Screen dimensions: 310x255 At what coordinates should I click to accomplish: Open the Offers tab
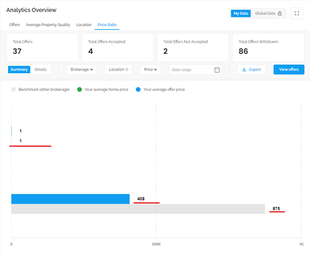pyautogui.click(x=14, y=25)
